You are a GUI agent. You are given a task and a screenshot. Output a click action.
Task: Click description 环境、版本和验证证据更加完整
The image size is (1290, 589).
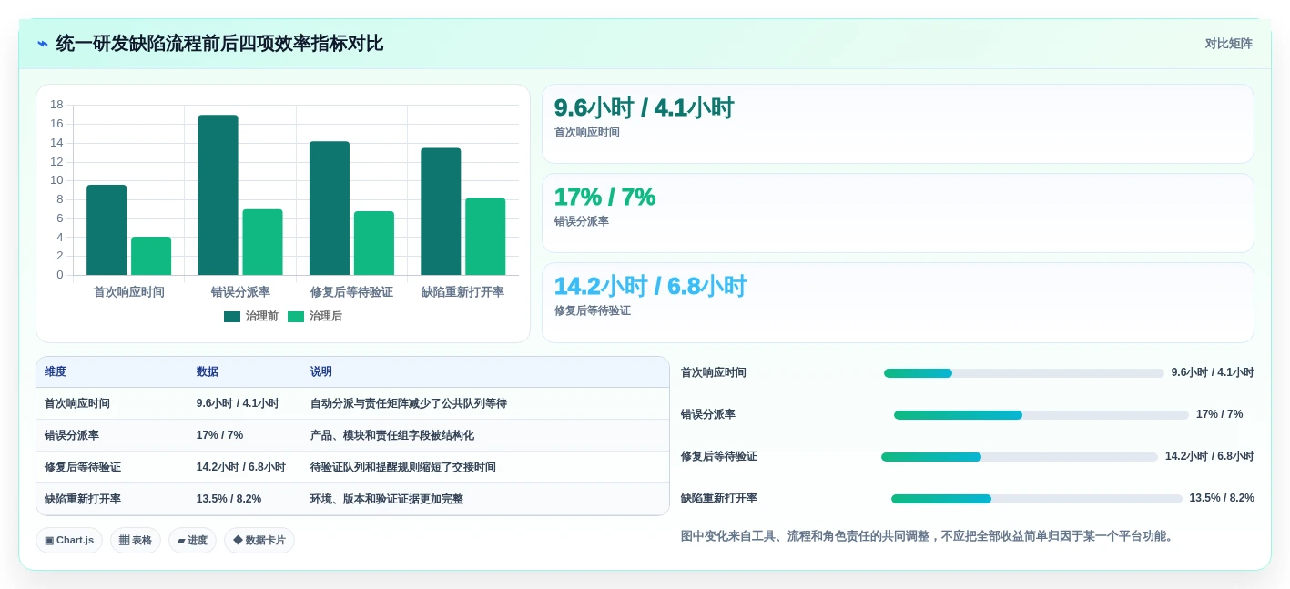[387, 499]
